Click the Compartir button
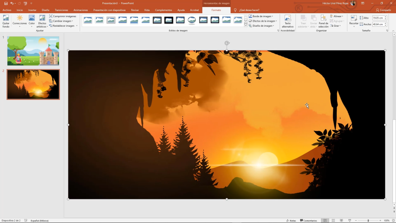The height and width of the screenshot is (223, 396). [383, 10]
